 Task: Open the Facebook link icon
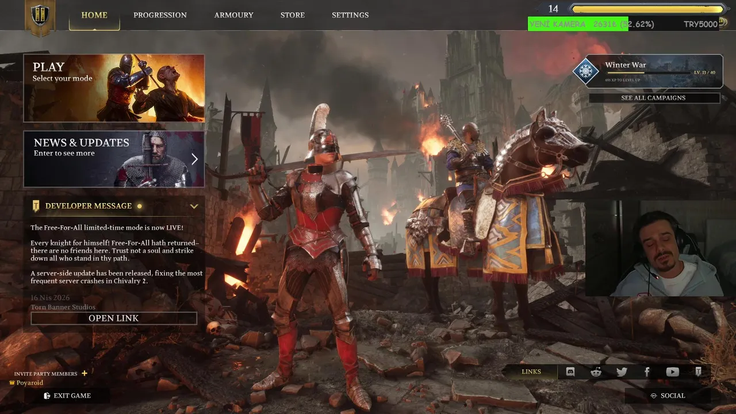pyautogui.click(x=647, y=372)
